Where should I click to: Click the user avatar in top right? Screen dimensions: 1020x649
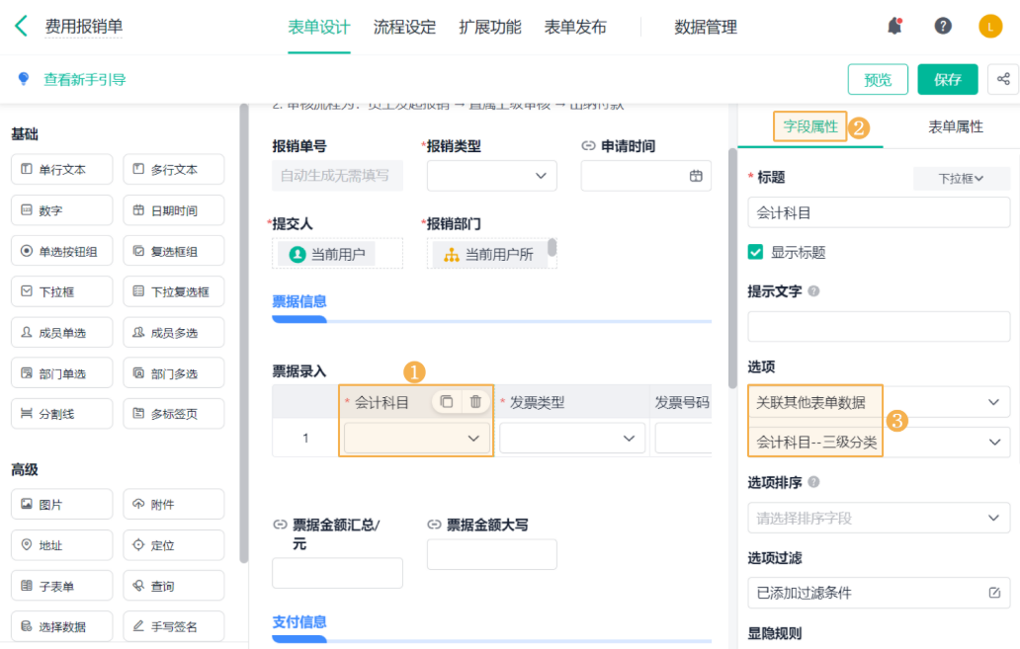(990, 27)
